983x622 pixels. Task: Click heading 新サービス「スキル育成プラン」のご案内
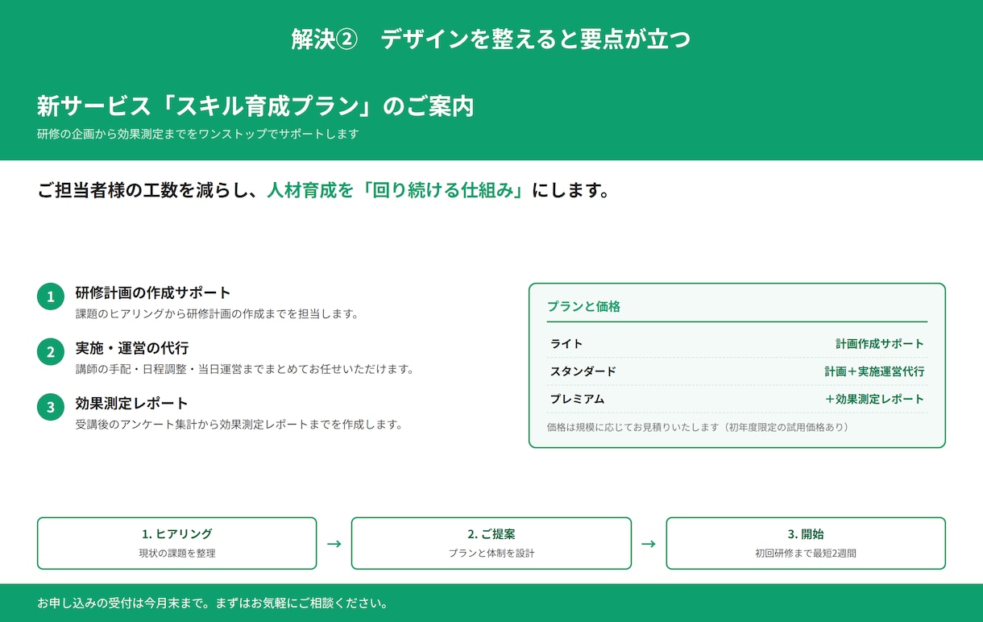point(255,106)
